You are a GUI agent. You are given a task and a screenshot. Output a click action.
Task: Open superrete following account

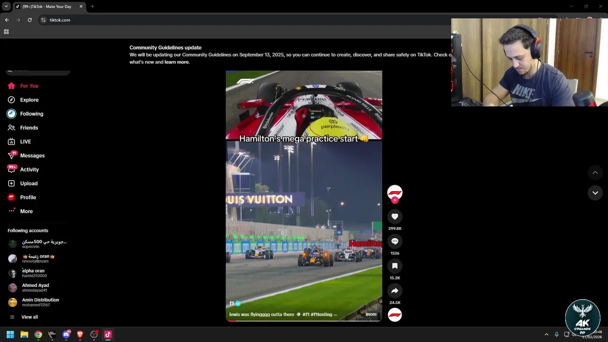pos(37,244)
